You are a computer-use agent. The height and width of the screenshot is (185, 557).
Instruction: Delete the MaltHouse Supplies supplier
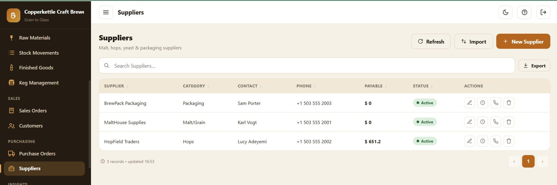coord(509,122)
